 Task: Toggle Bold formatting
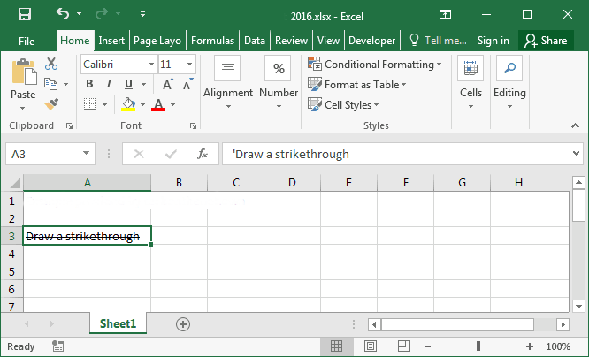(x=89, y=84)
